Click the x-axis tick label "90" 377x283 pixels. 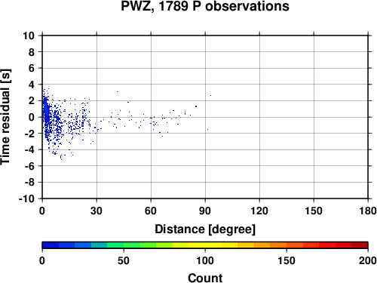(x=205, y=211)
